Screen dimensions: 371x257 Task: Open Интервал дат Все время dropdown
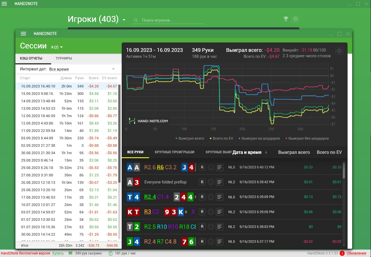coord(83,69)
